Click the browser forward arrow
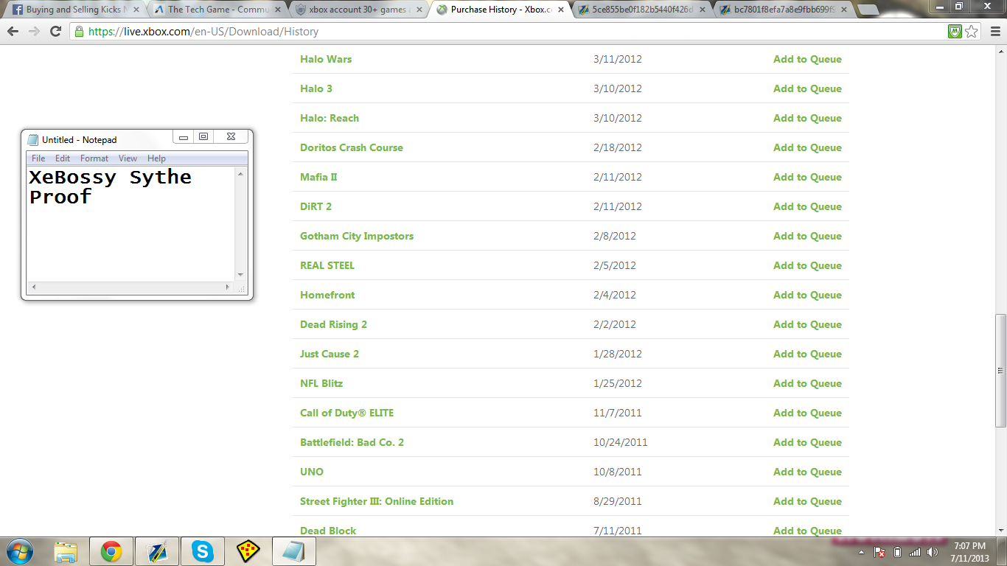 [34, 32]
